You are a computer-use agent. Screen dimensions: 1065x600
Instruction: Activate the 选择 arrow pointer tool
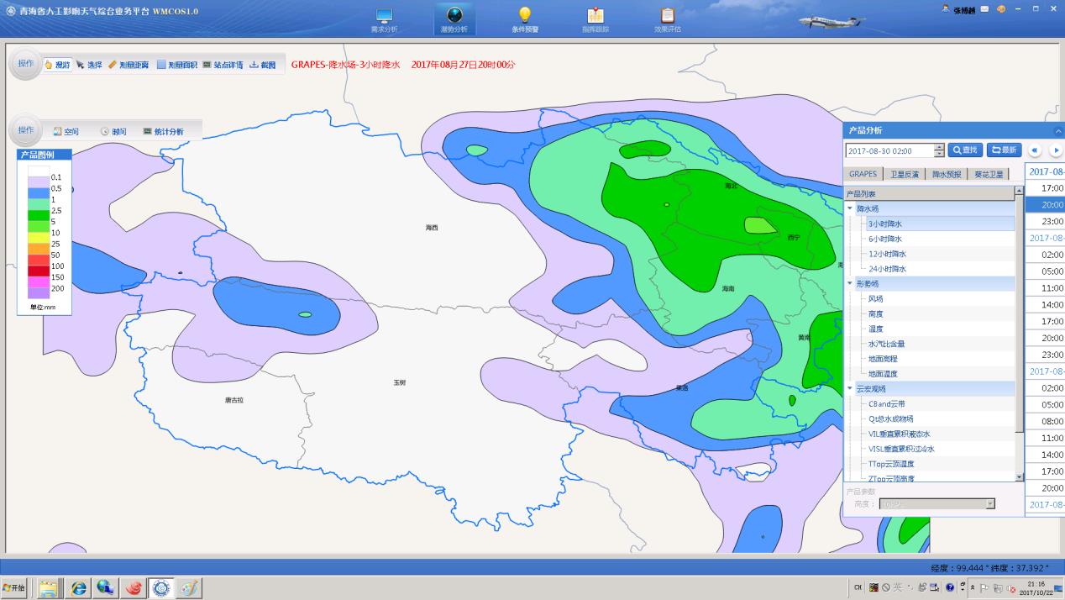[x=89, y=65]
